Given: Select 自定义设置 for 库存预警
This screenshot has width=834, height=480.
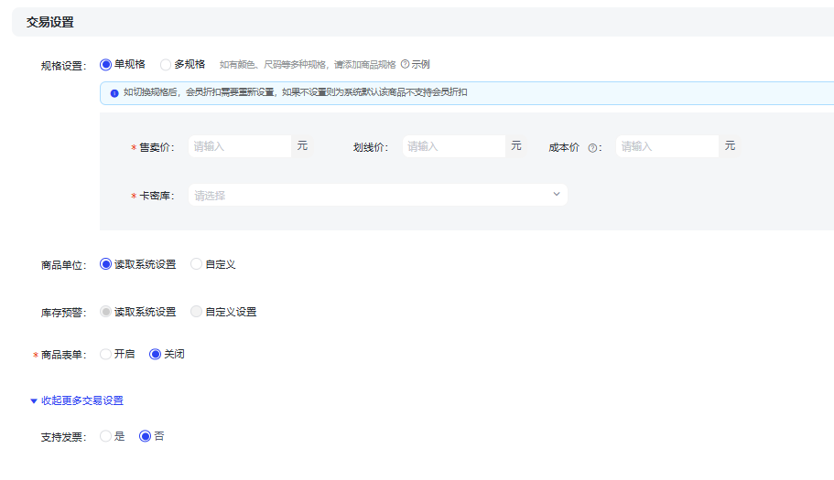Looking at the screenshot, I should (197, 312).
